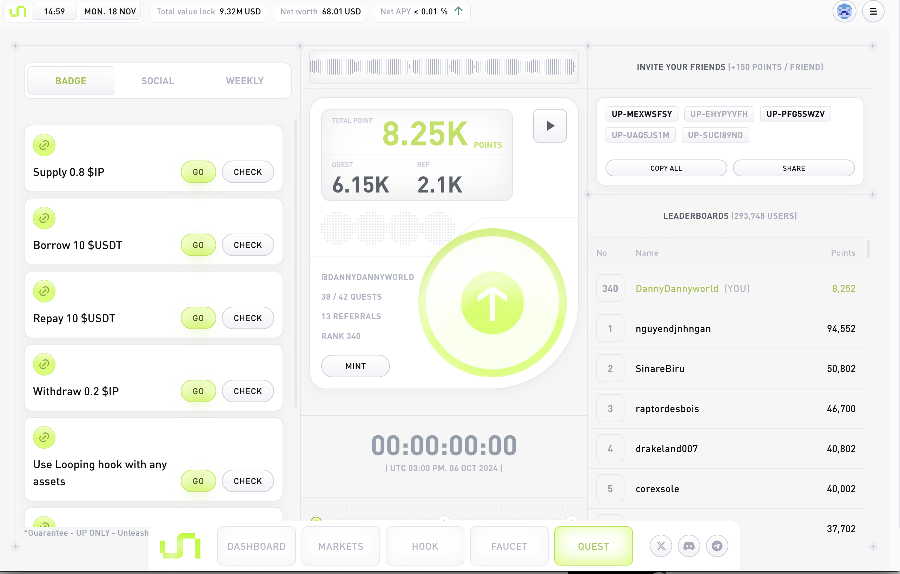Select referral code UP-MEXWSFSY
This screenshot has width=900, height=574.
click(641, 114)
